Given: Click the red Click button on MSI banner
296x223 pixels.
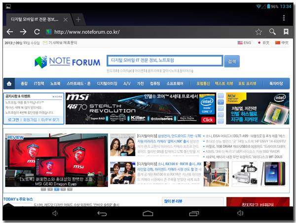Looking at the screenshot, I should pyautogui.click(x=208, y=120).
